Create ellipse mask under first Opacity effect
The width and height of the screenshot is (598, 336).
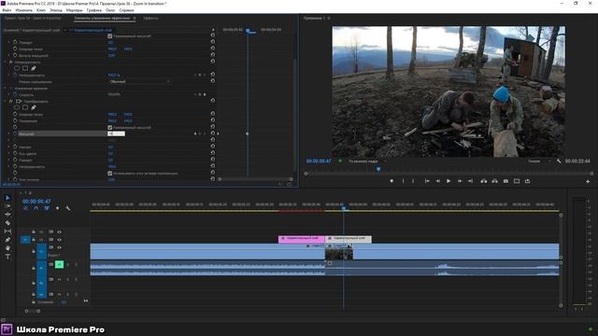coord(17,68)
